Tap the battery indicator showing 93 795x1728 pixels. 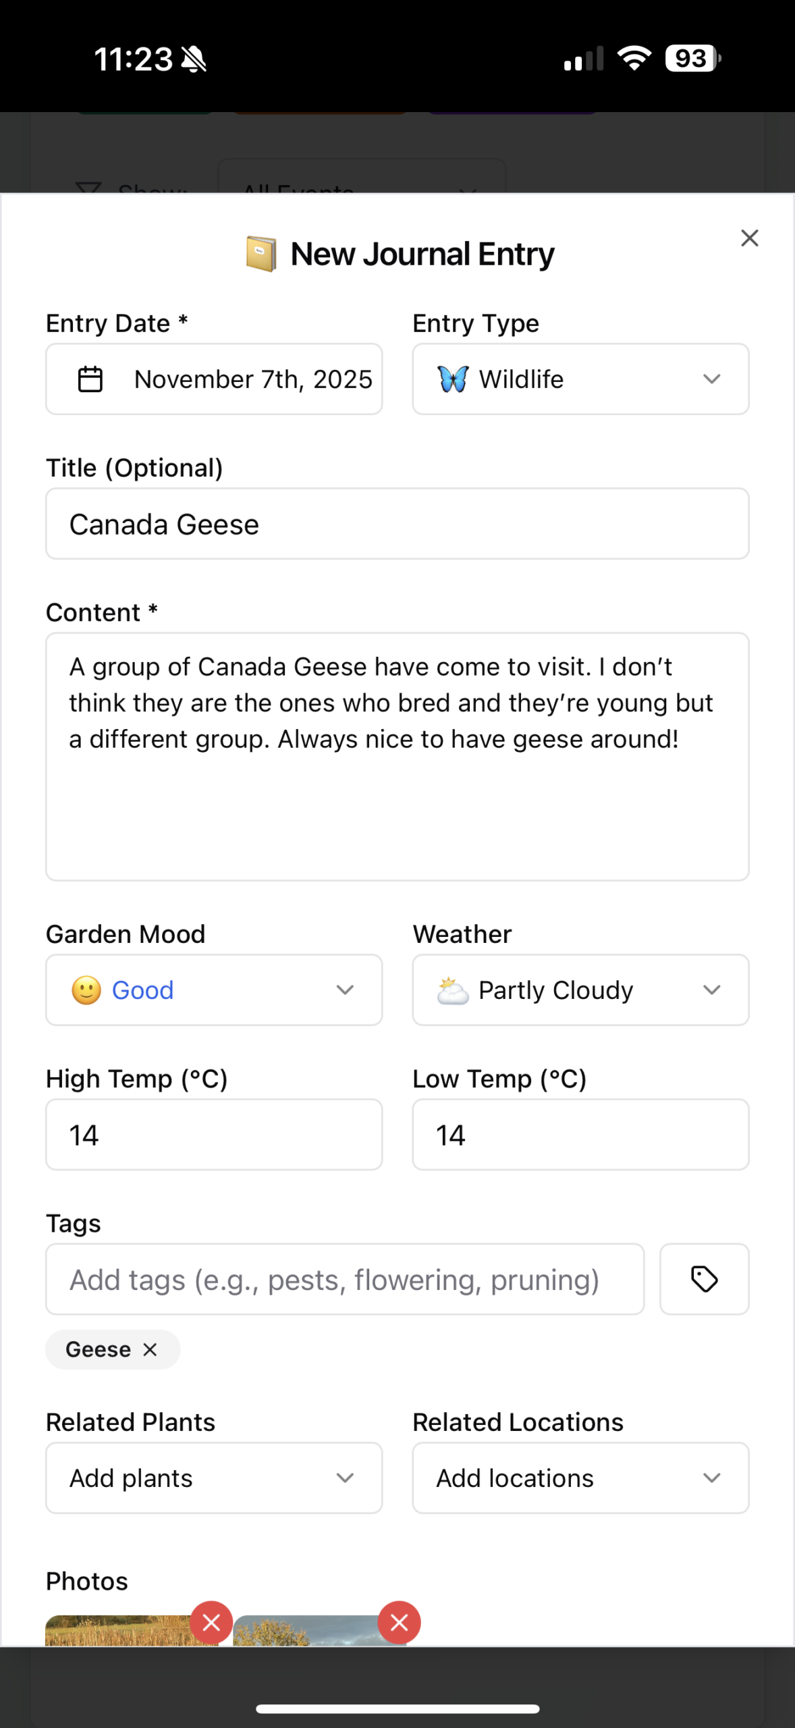(692, 59)
